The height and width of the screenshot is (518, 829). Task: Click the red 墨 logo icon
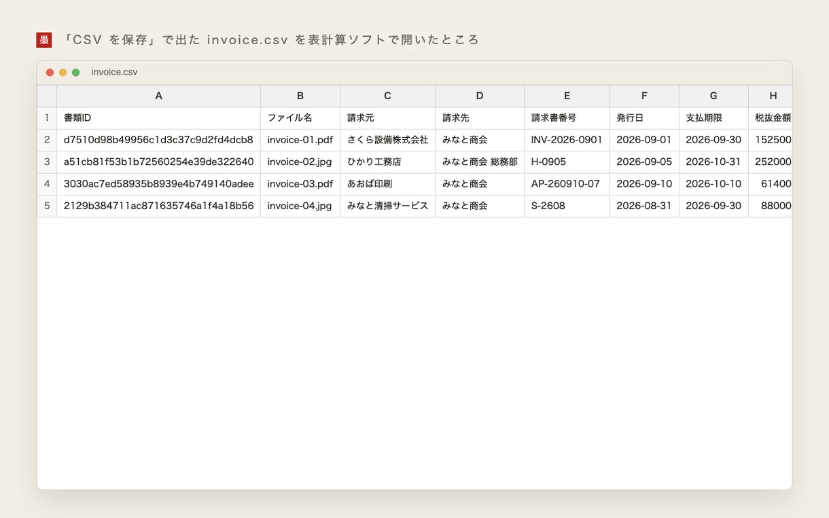(44, 40)
